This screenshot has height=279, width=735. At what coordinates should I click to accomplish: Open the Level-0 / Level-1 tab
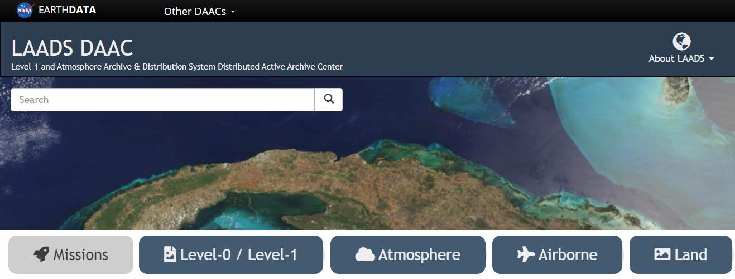231,255
